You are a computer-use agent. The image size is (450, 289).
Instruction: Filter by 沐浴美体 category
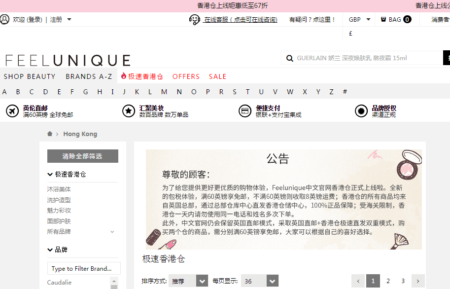coord(59,189)
